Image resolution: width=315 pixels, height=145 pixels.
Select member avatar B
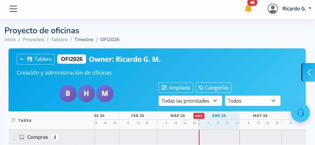[x=68, y=94]
